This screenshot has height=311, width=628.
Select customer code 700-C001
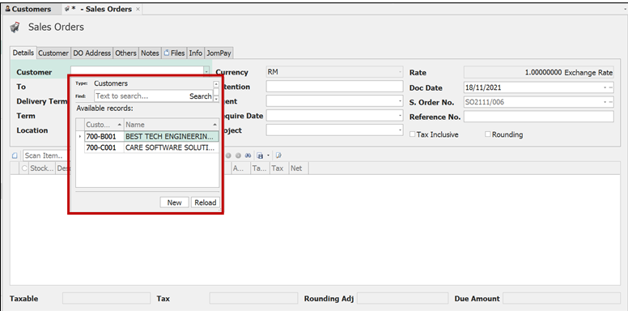tap(104, 148)
